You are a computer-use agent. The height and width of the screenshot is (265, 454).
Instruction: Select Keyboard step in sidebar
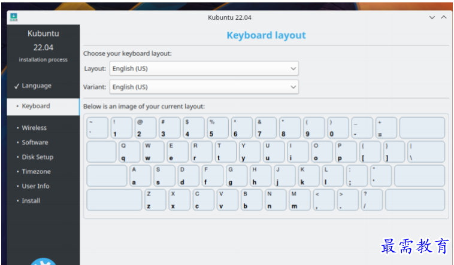pos(43,106)
